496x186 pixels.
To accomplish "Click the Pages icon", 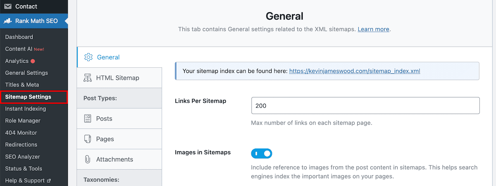I will pyautogui.click(x=88, y=139).
